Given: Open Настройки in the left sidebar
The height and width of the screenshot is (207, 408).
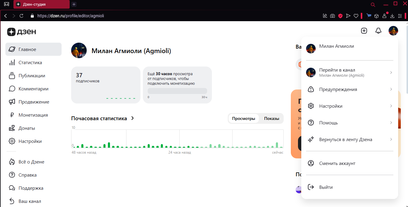Looking at the screenshot, I should [x=33, y=141].
